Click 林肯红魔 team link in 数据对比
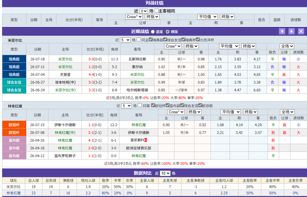The image size is (307, 197). tap(14, 193)
